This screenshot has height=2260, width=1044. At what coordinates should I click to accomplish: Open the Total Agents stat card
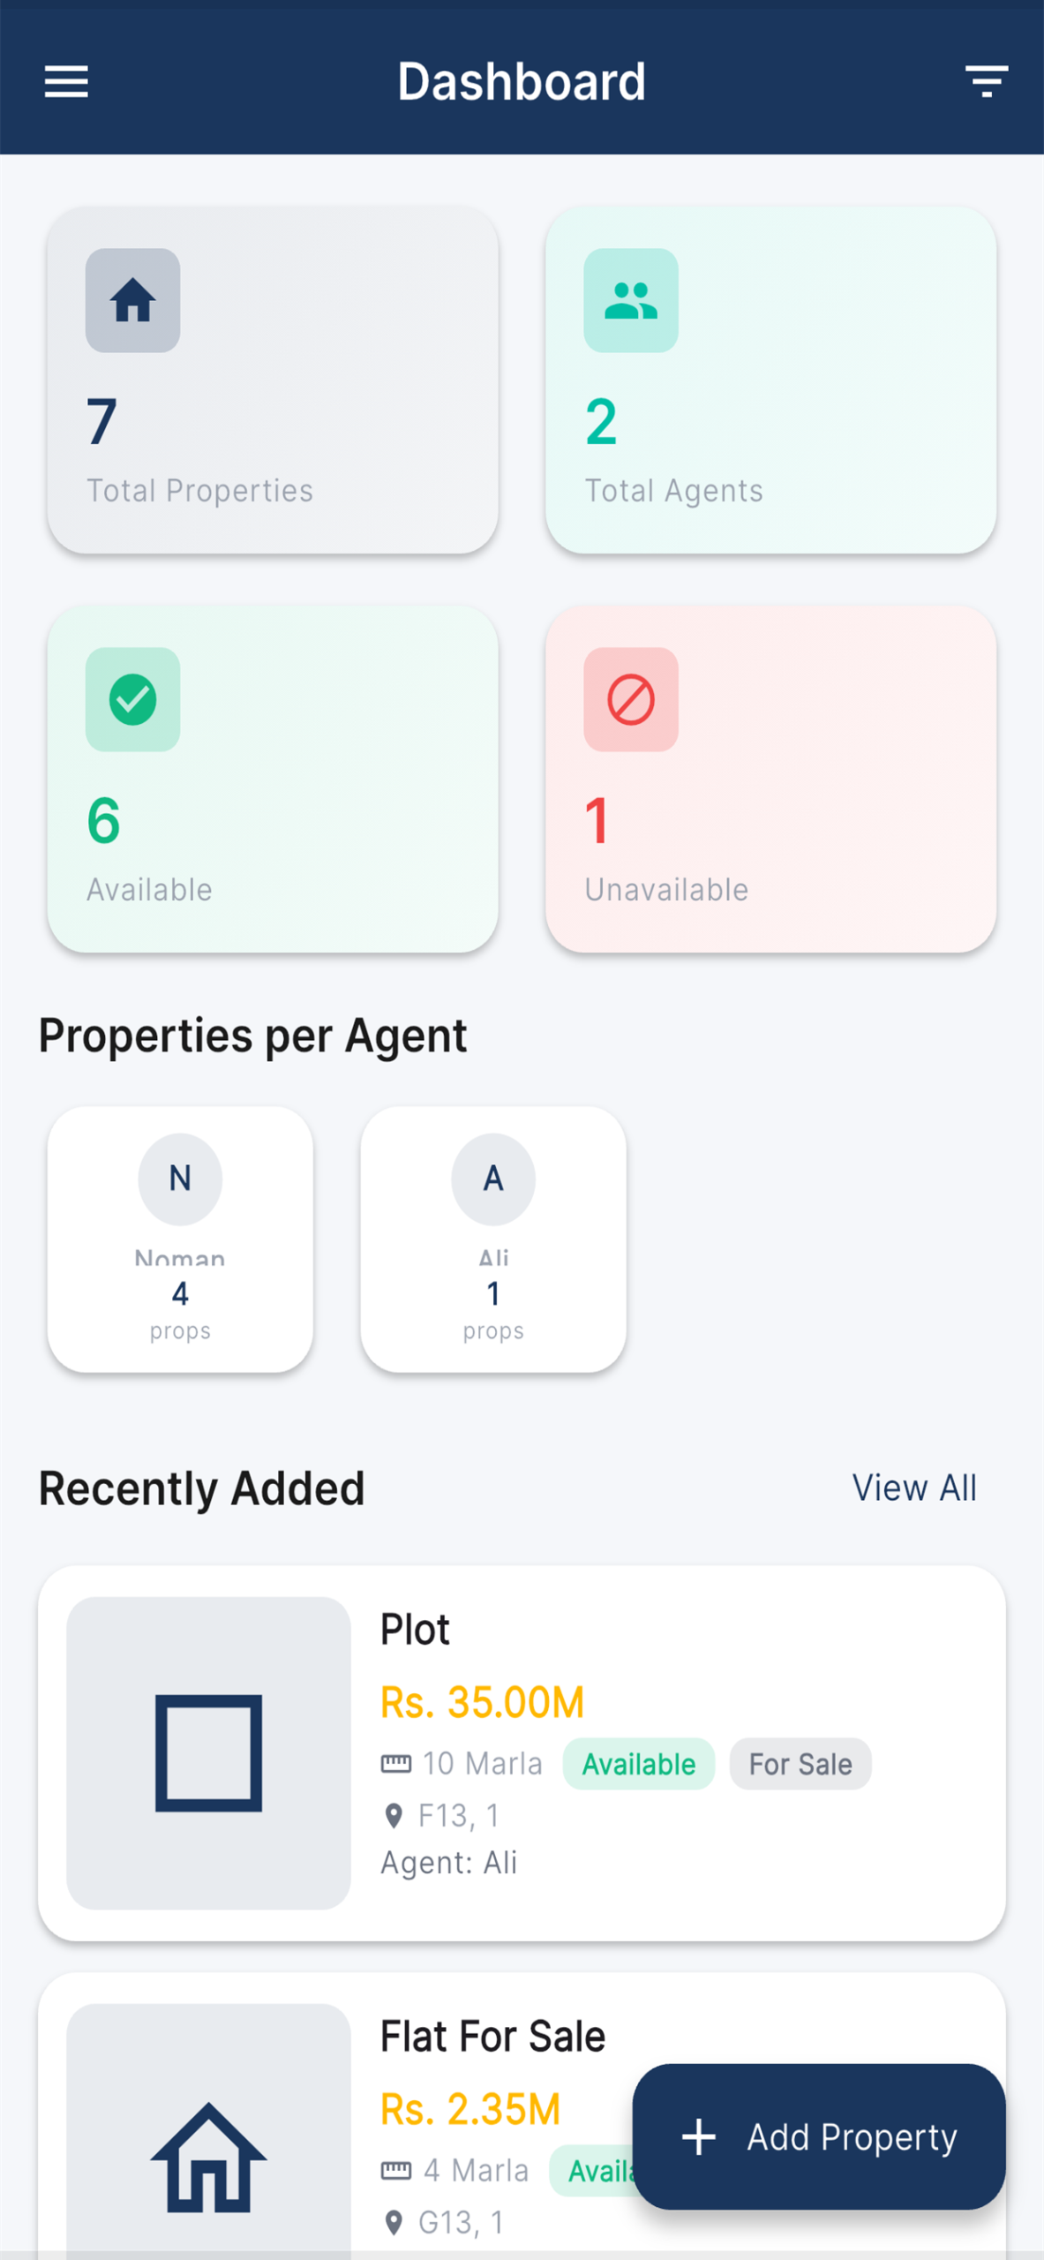click(770, 380)
